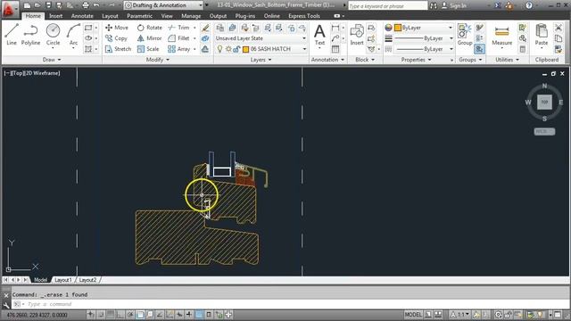Toggle Polar Tracking in status bar
Image resolution: width=571 pixels, height=321 pixels.
coord(130,315)
